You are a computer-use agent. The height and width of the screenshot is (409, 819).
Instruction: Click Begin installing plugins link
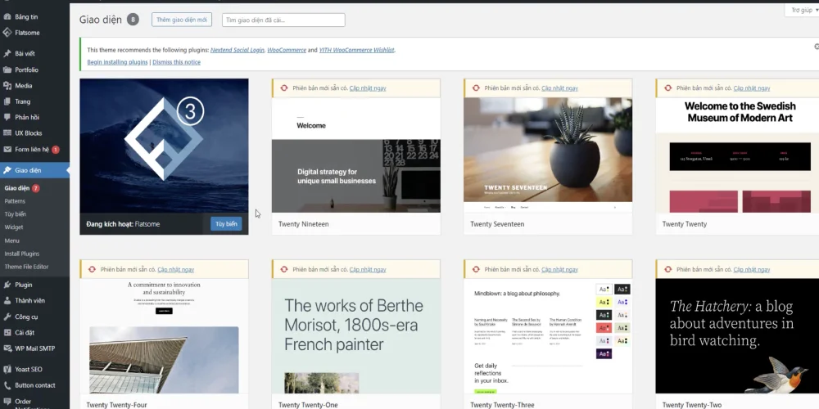point(117,62)
